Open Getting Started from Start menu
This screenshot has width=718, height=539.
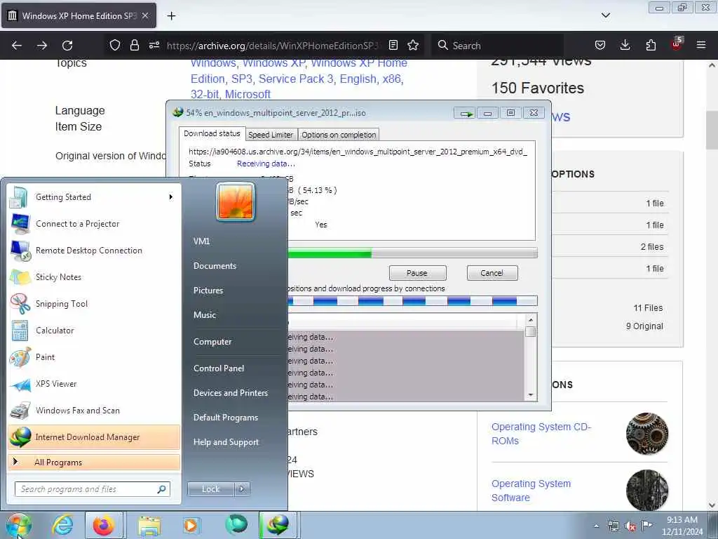pos(94,197)
